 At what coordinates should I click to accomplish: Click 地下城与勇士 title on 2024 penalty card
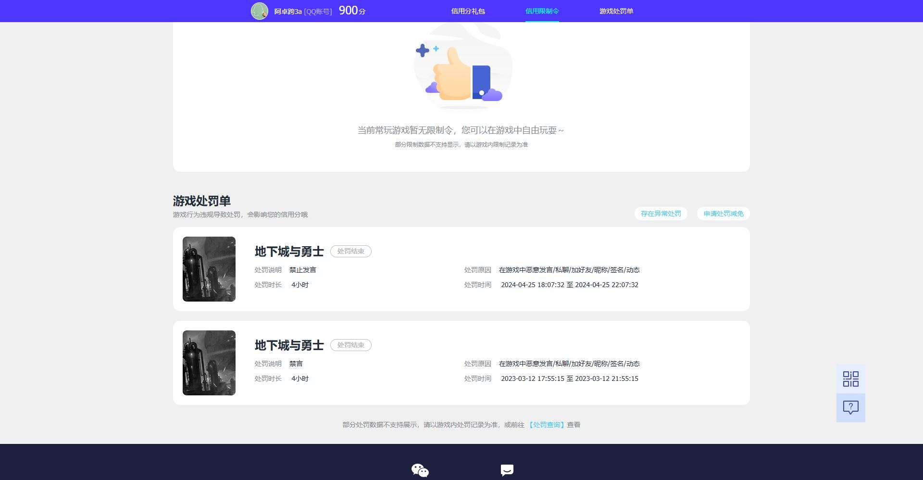[x=289, y=251]
